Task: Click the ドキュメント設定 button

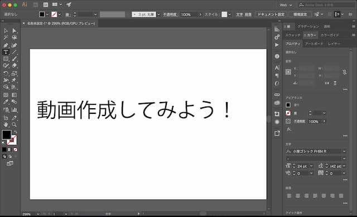Action: click(x=271, y=15)
